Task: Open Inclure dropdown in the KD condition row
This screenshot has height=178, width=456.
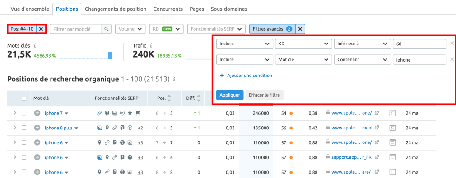Action: tap(245, 44)
